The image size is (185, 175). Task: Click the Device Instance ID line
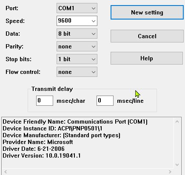pos(52,128)
